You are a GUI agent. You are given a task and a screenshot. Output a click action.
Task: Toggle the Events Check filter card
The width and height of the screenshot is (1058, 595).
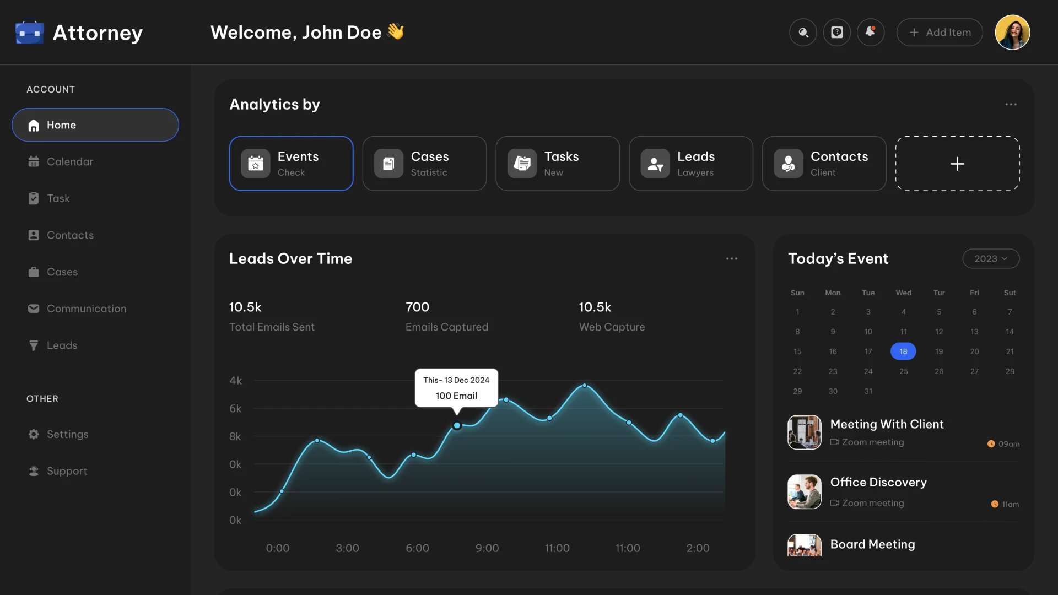point(292,163)
